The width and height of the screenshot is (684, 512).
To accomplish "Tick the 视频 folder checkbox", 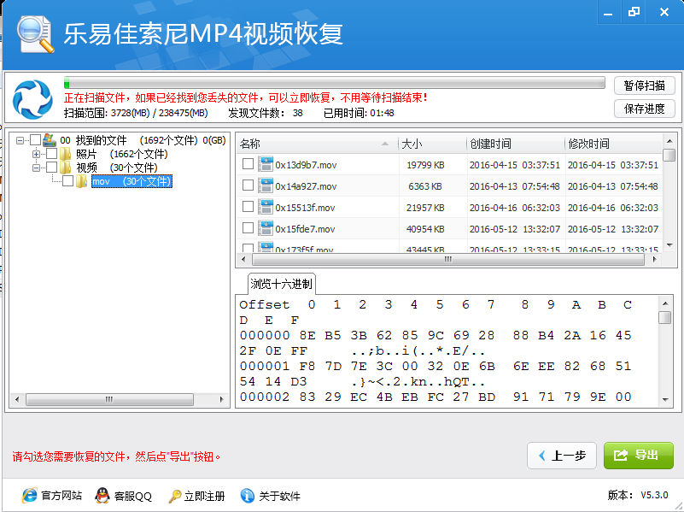I will tap(51, 168).
